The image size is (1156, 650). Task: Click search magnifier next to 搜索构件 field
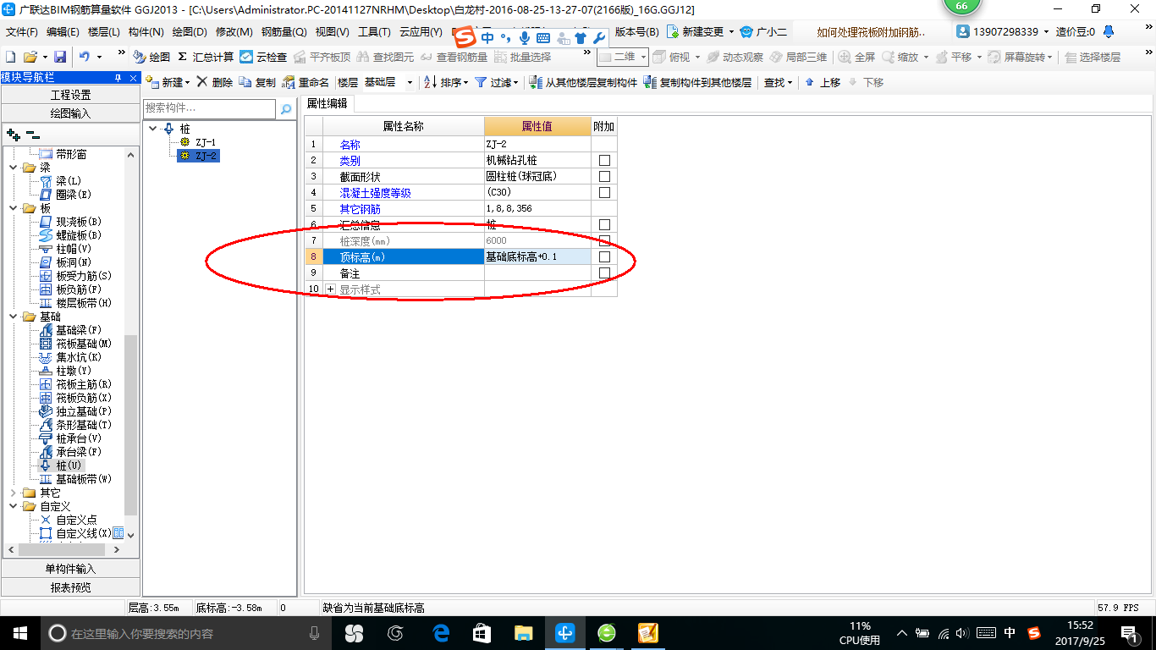pos(286,108)
